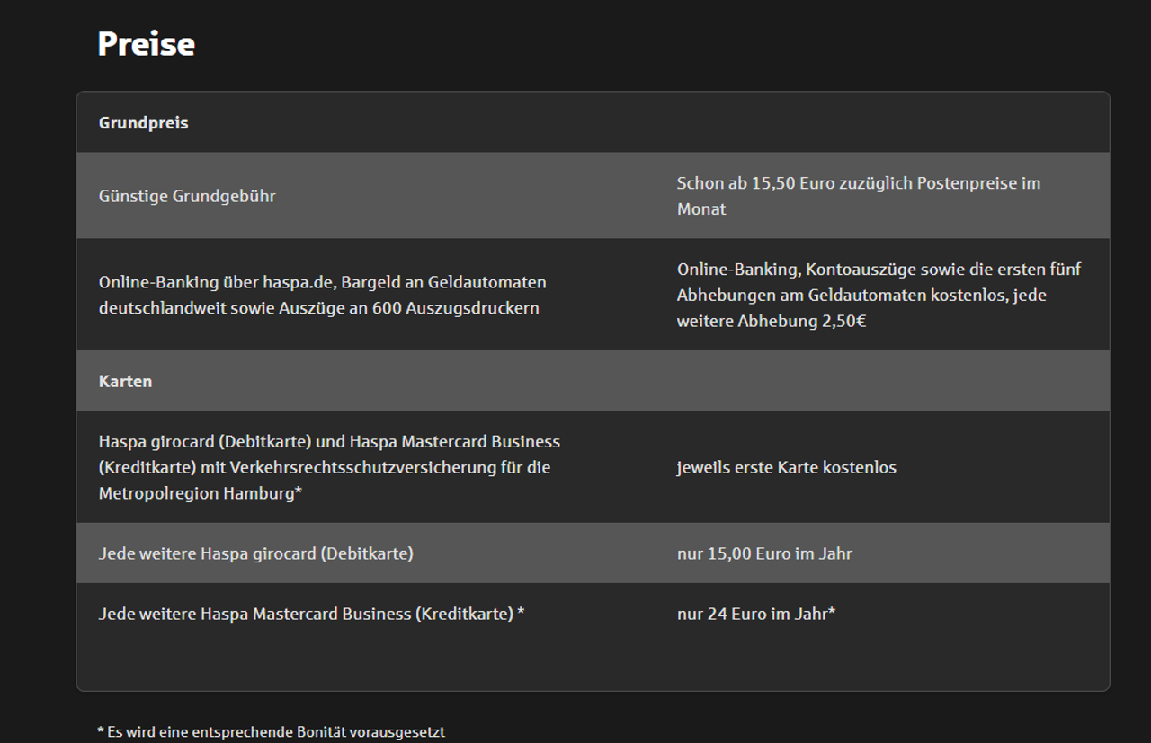Select the Haspa girocard and Mastercard Business row
The height and width of the screenshot is (743, 1151).
(593, 467)
